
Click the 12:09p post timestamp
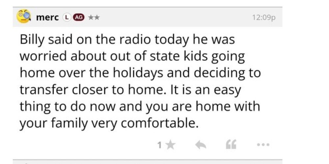263,18
